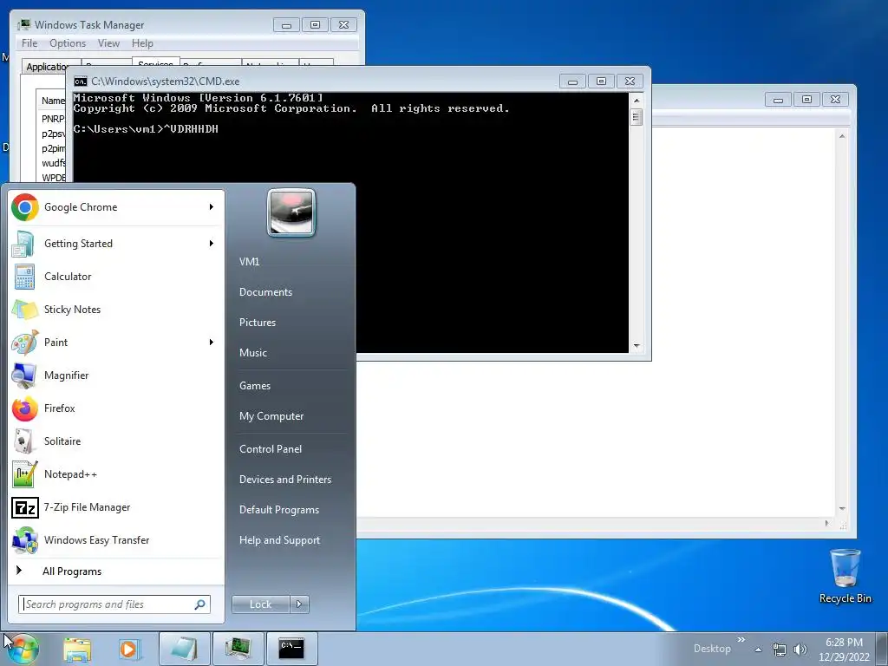Click the search magnifier icon
The width and height of the screenshot is (888, 666).
(199, 604)
